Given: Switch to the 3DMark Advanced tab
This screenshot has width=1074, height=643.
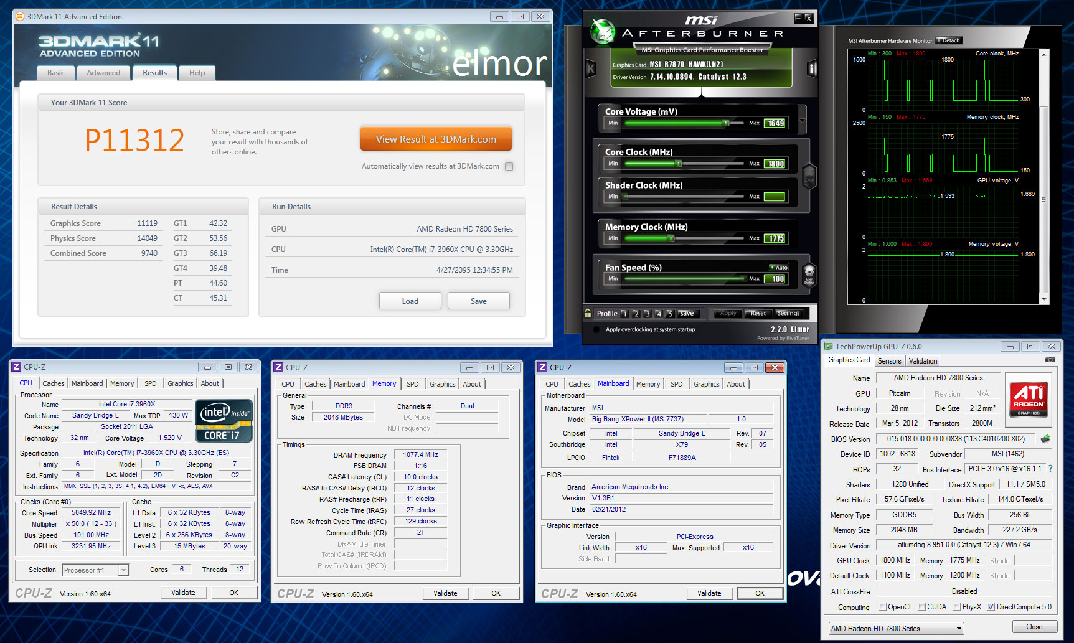Looking at the screenshot, I should (x=103, y=73).
